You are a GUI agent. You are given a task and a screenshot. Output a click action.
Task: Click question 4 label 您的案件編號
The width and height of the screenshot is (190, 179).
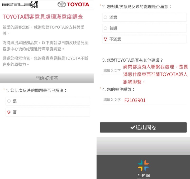click(x=118, y=89)
